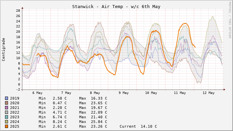
Task: Click the 2023 min value '6.74 C'
Action: pyautogui.click(x=60, y=117)
